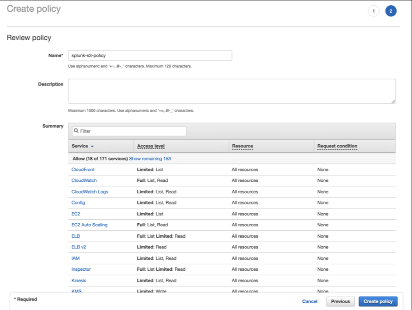Click 'Limited: List' in EC2 row
Screen dimensions: 412x310
coord(150,214)
